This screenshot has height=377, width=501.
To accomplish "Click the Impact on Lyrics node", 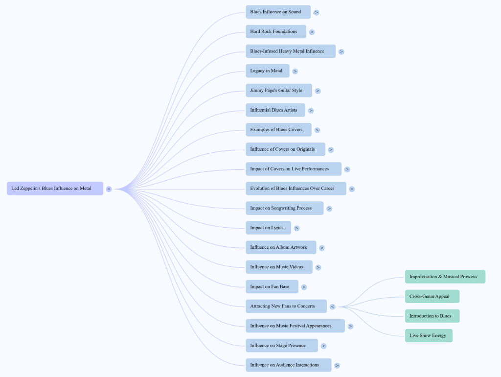I will click(268, 228).
